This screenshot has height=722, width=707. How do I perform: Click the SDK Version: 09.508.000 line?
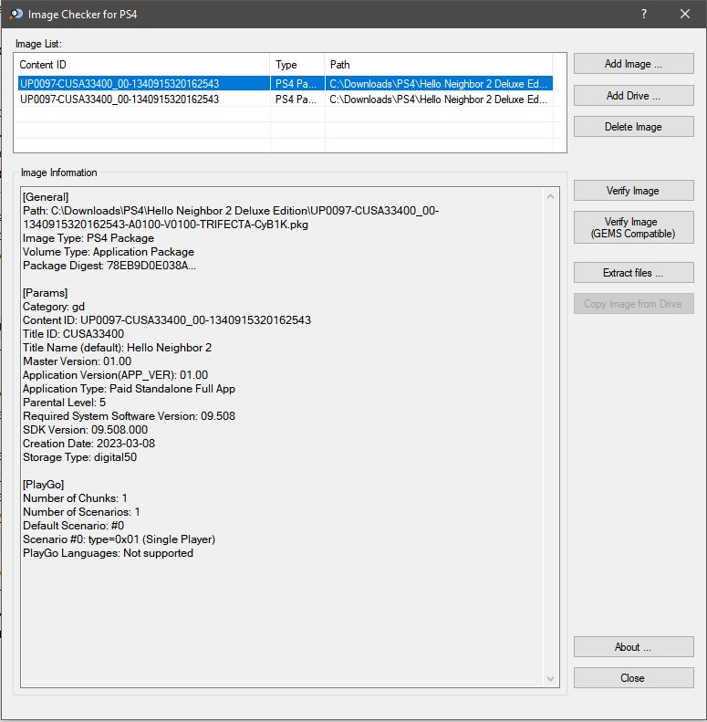[85, 430]
